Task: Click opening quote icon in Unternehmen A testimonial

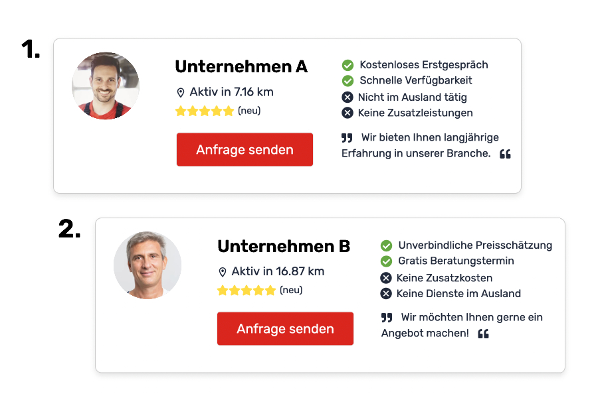Action: [x=347, y=138]
